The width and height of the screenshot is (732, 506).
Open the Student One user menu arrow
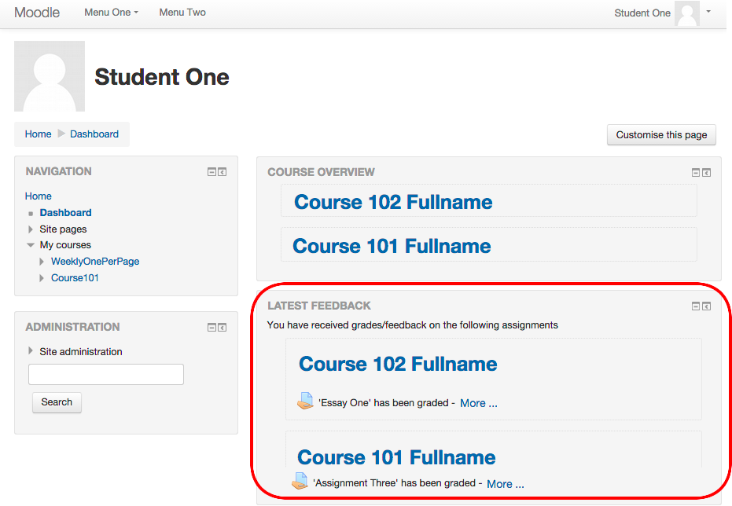point(708,12)
